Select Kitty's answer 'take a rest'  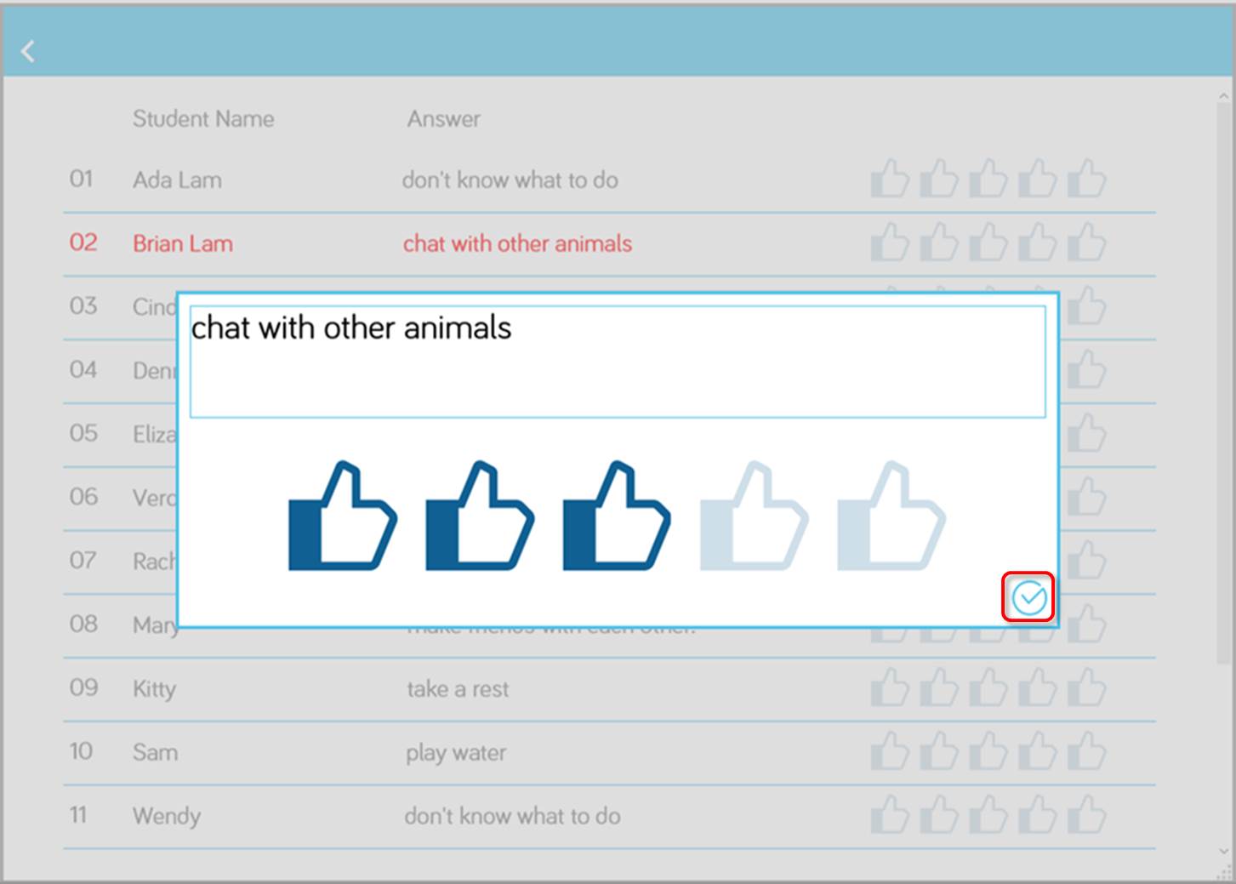pos(458,689)
